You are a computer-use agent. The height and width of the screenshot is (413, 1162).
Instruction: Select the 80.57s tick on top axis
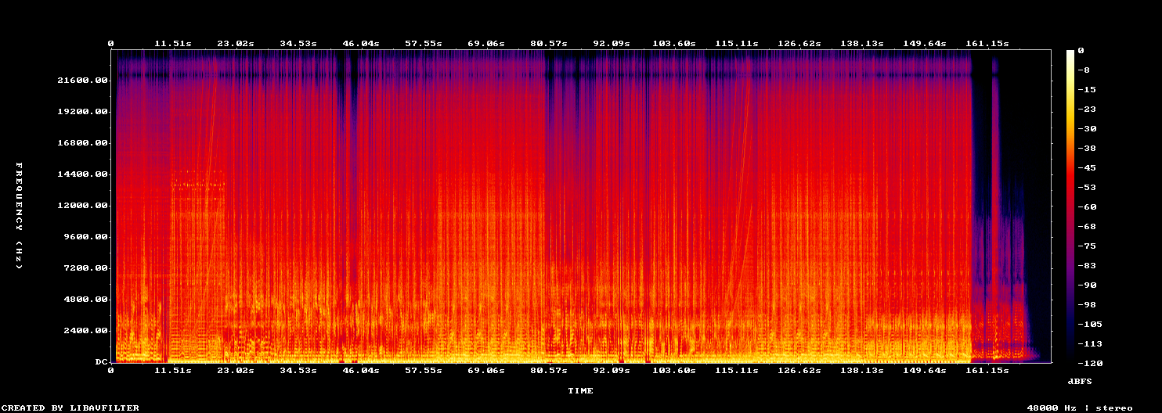click(549, 43)
